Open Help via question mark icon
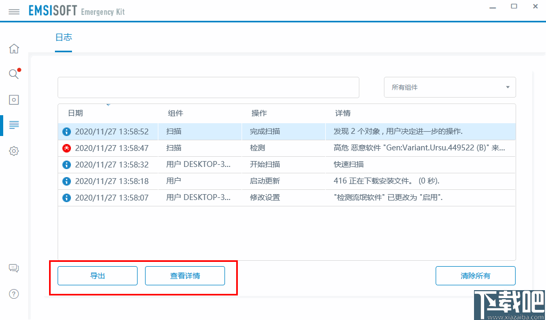The image size is (546, 320). point(14,294)
